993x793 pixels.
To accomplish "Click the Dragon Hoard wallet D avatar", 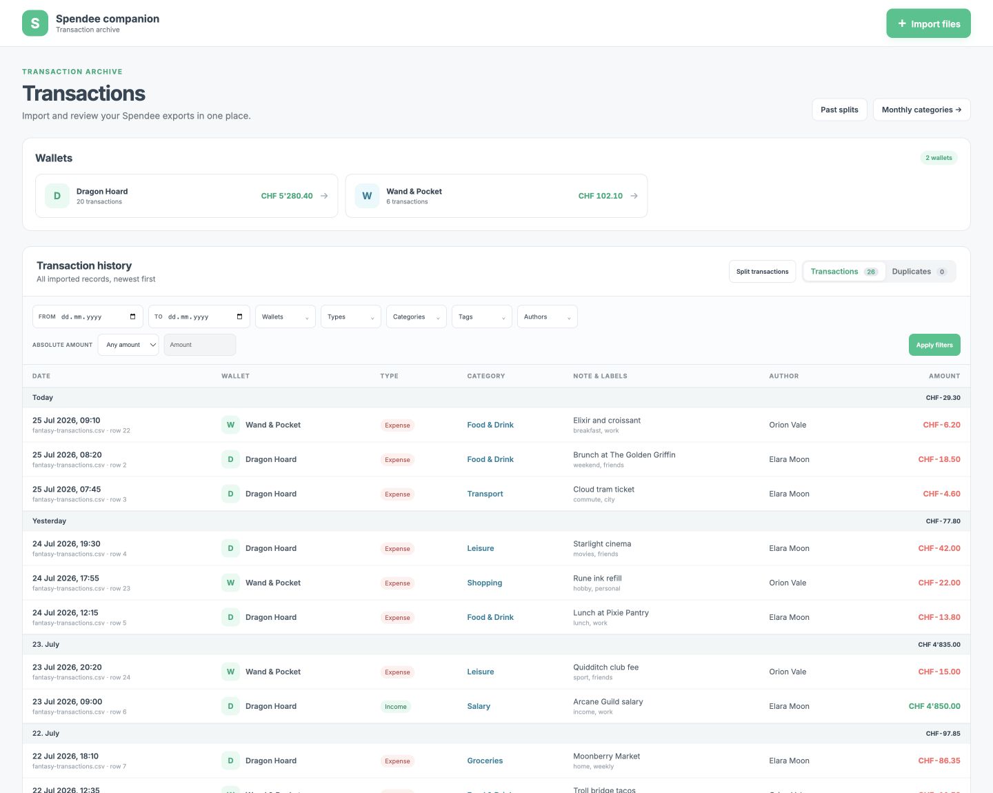I will tap(57, 196).
